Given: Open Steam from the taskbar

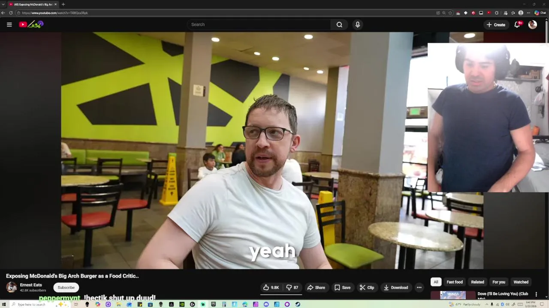Looking at the screenshot, I should pyautogui.click(x=298, y=304).
